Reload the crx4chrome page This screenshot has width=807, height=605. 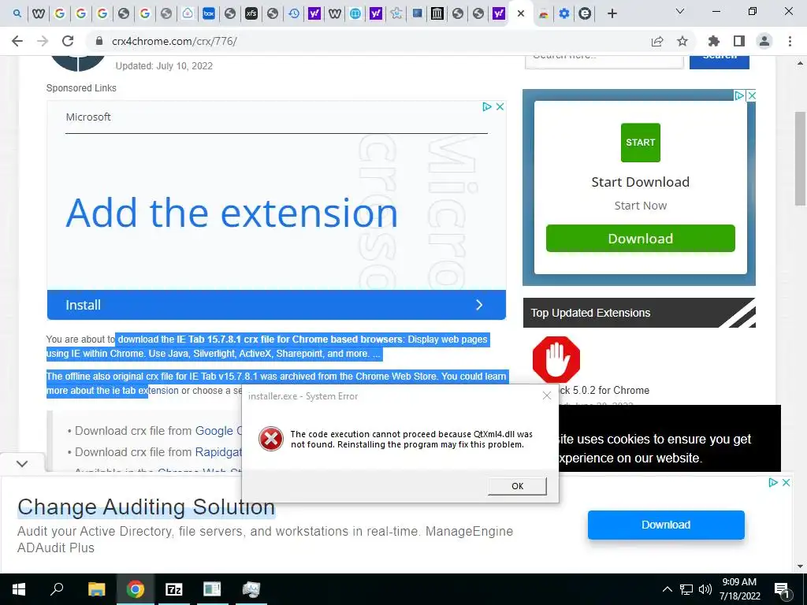coord(68,41)
